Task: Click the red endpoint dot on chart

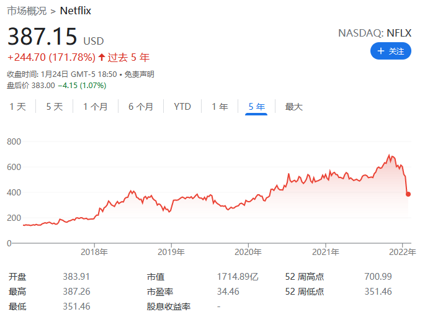Action: tap(408, 194)
